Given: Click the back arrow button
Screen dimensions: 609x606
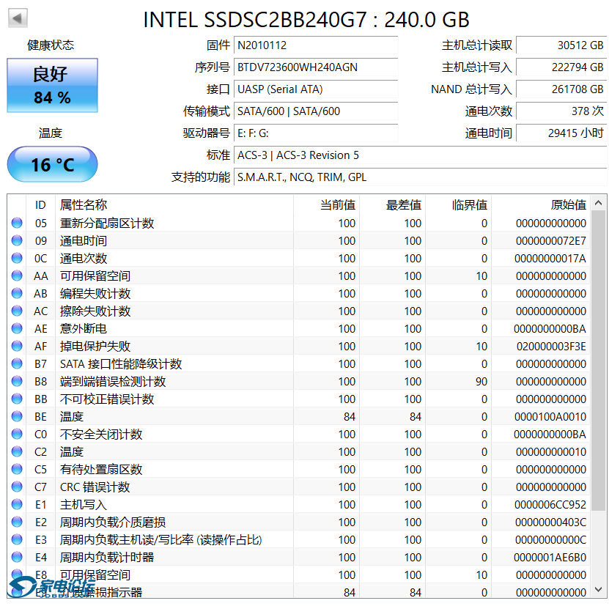Looking at the screenshot, I should tap(18, 18).
